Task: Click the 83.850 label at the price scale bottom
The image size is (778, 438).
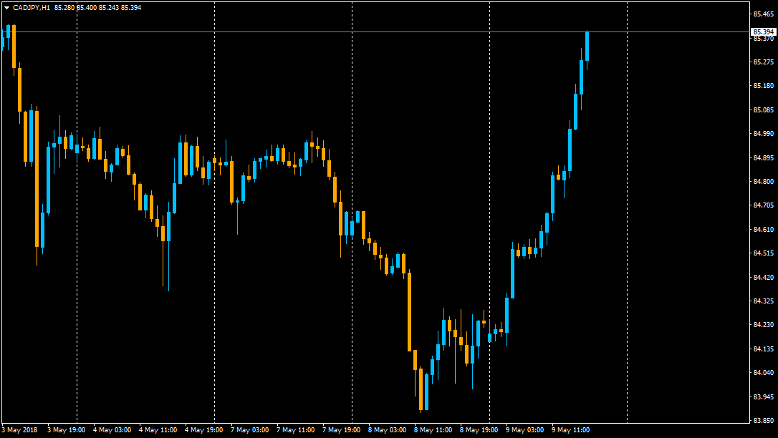Action: [x=763, y=420]
